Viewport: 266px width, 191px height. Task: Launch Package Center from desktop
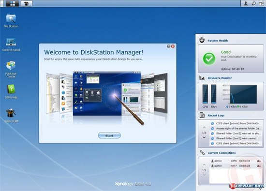point(11,69)
